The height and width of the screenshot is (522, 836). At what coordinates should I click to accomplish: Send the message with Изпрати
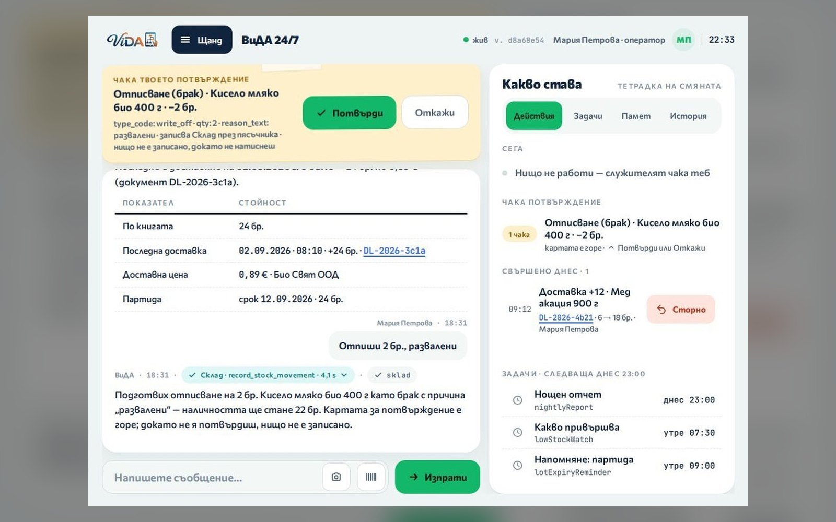[x=437, y=477]
